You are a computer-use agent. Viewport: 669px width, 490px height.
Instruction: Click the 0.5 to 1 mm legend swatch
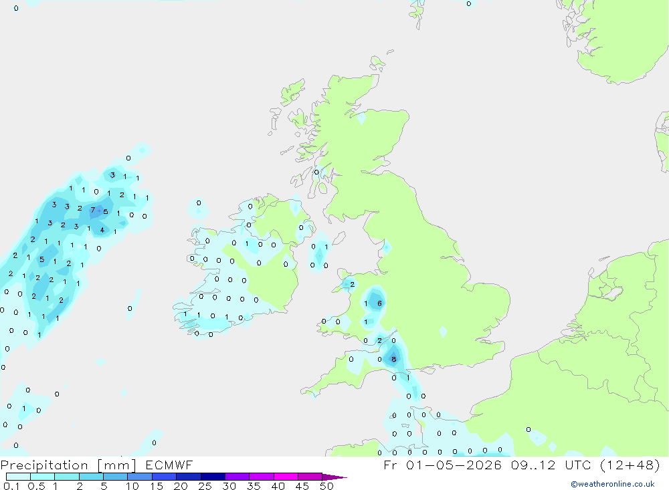click(42, 477)
